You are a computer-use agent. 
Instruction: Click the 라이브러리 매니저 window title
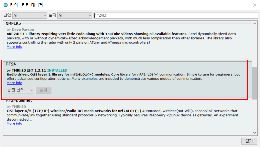(x=26, y=5)
